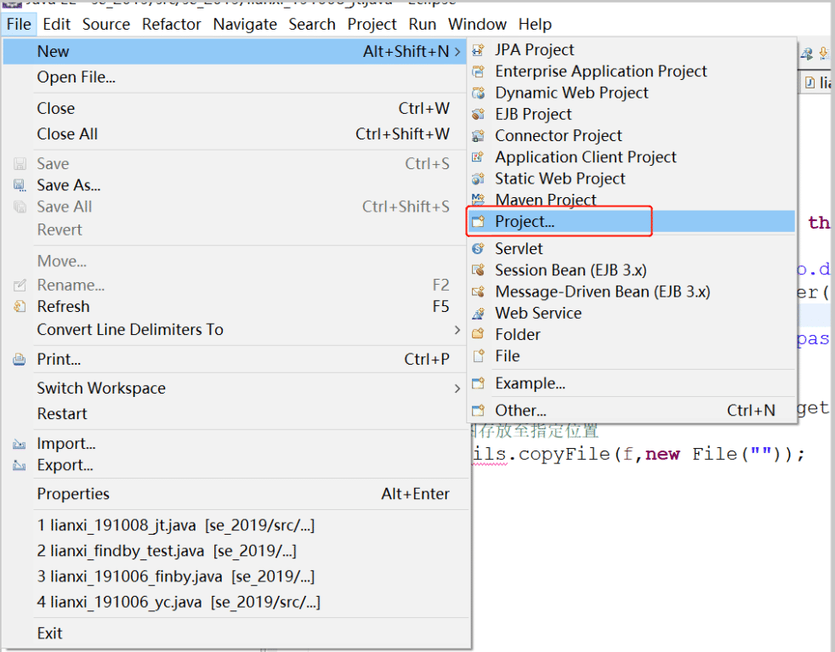Click the Dynamic Web Project icon
Viewport: 835px width, 652px height.
[479, 94]
